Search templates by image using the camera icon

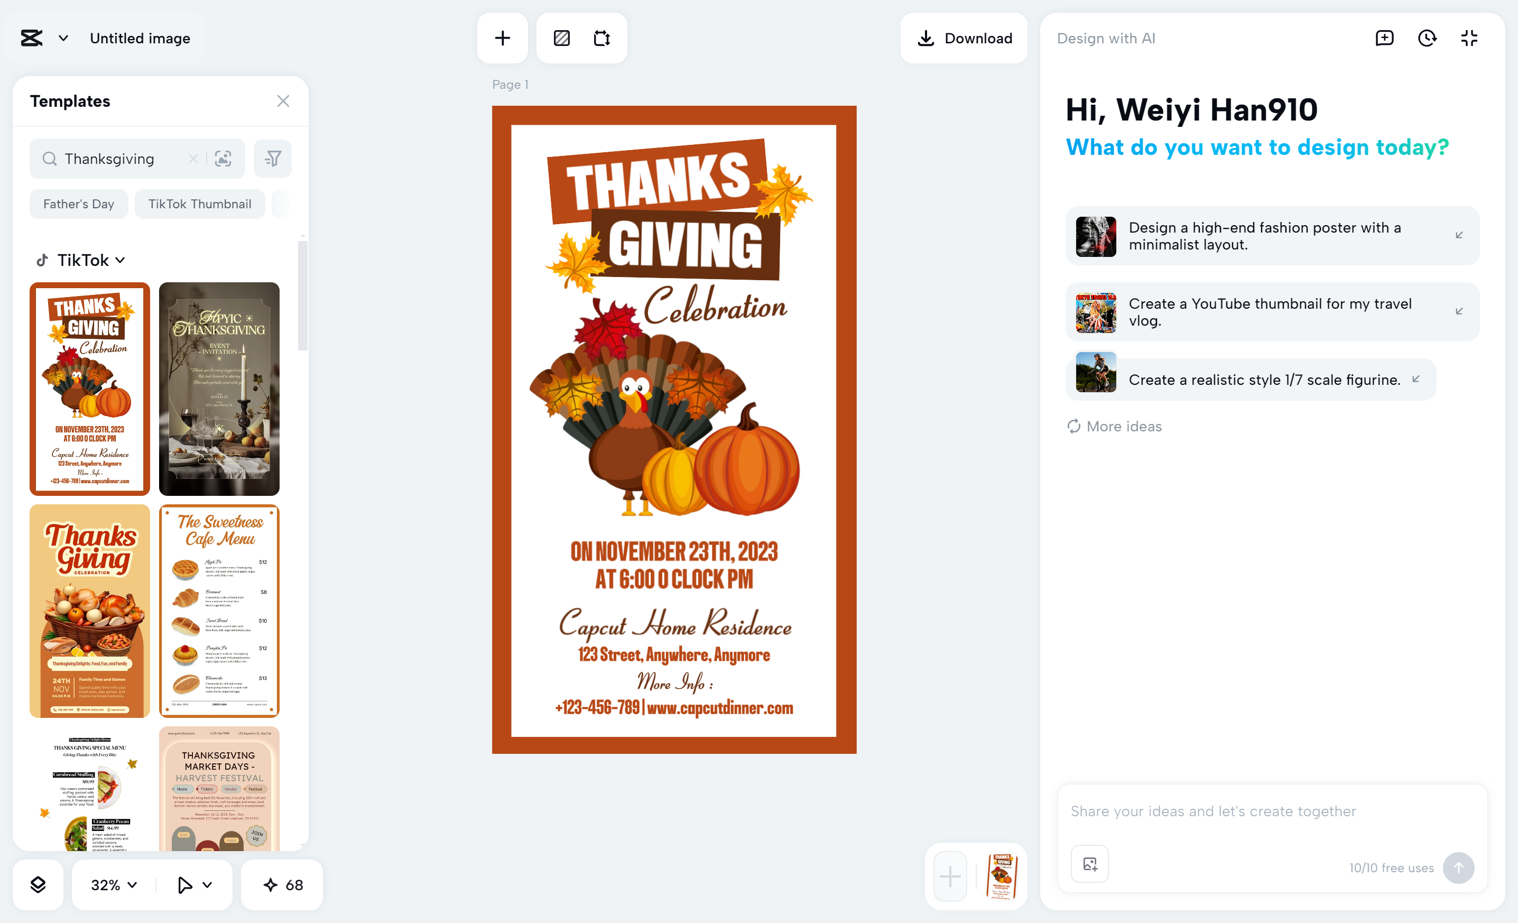pyautogui.click(x=223, y=159)
